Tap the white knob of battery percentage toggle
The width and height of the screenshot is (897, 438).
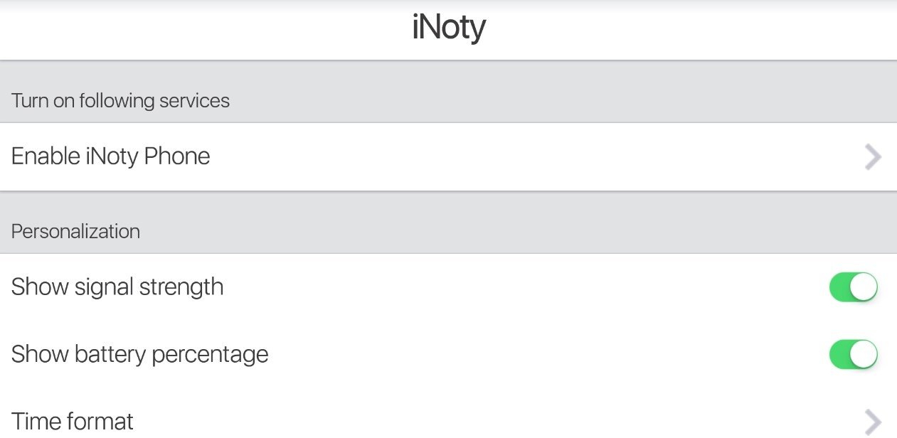864,354
